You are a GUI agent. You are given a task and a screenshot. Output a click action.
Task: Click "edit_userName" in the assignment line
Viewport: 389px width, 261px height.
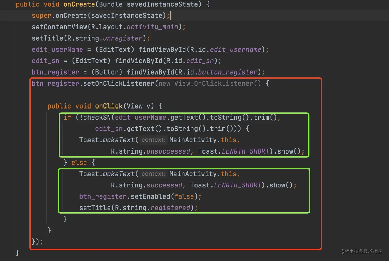pyautogui.click(x=57, y=50)
